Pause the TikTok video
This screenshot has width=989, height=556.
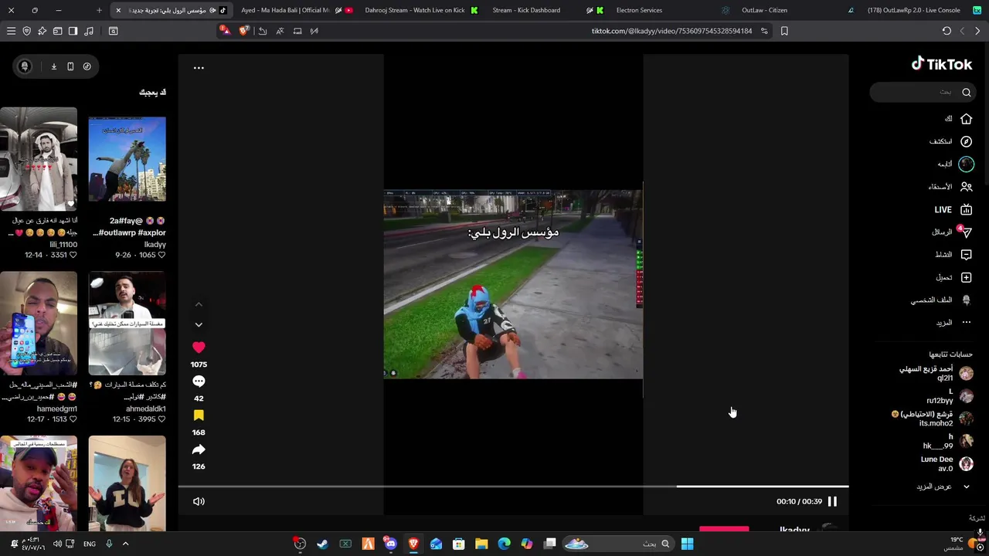[x=832, y=501]
